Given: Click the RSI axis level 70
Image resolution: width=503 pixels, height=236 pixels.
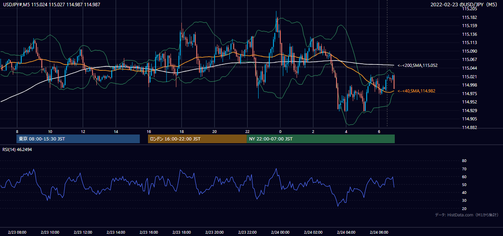Looking at the screenshot, I should pos(464,169).
